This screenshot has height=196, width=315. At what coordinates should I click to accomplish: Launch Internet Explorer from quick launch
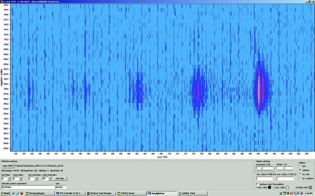13,193
